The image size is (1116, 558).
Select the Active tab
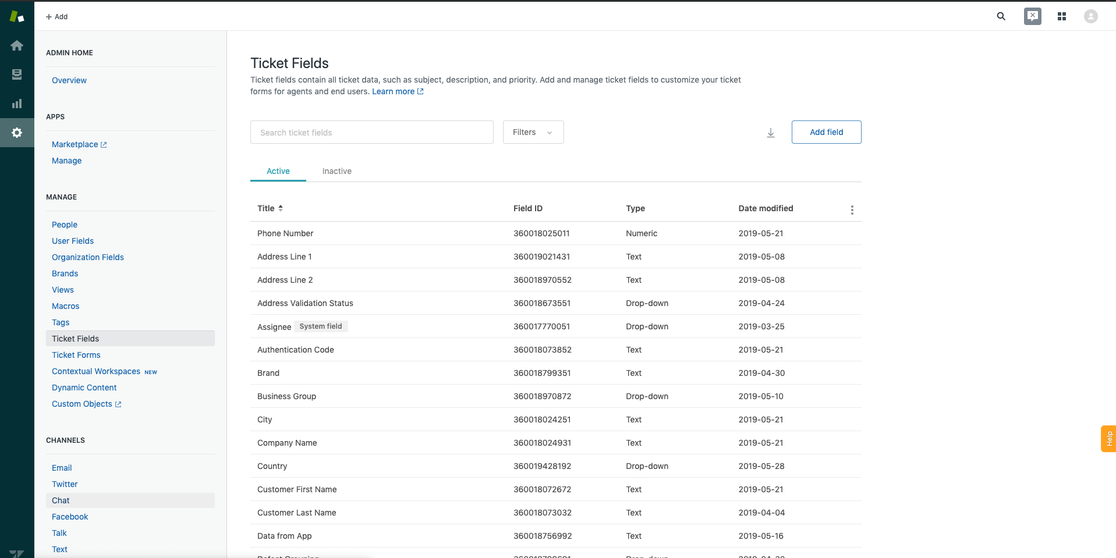click(x=278, y=171)
